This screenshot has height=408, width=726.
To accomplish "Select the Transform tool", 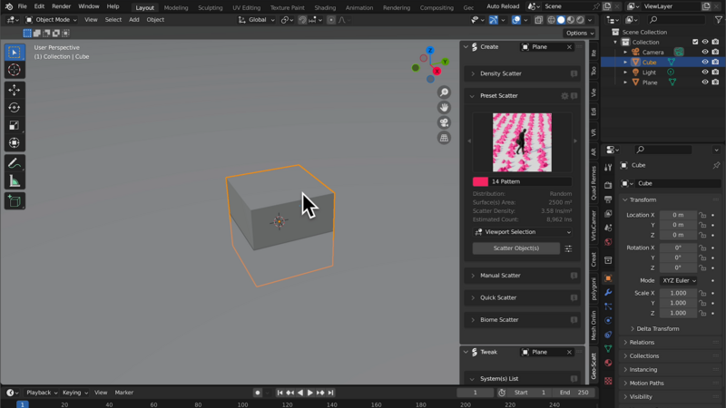I will (15, 143).
